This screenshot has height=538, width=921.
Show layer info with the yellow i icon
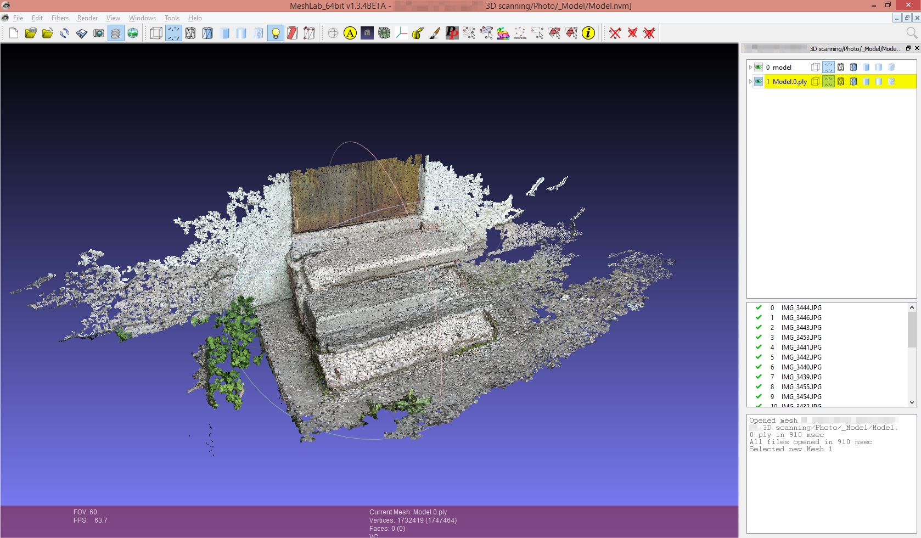[588, 33]
